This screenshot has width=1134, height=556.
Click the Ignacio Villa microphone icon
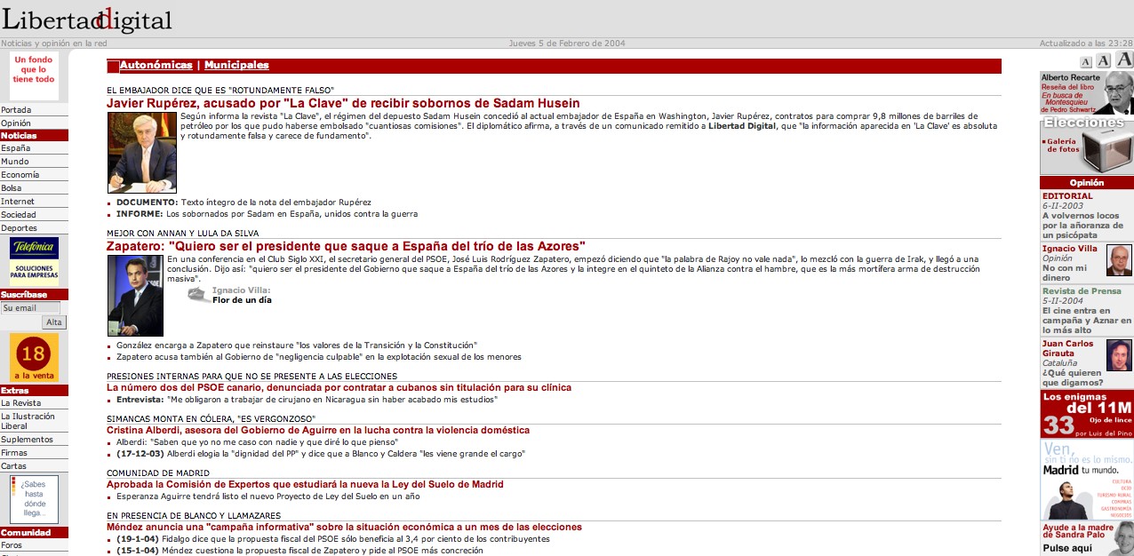point(199,295)
